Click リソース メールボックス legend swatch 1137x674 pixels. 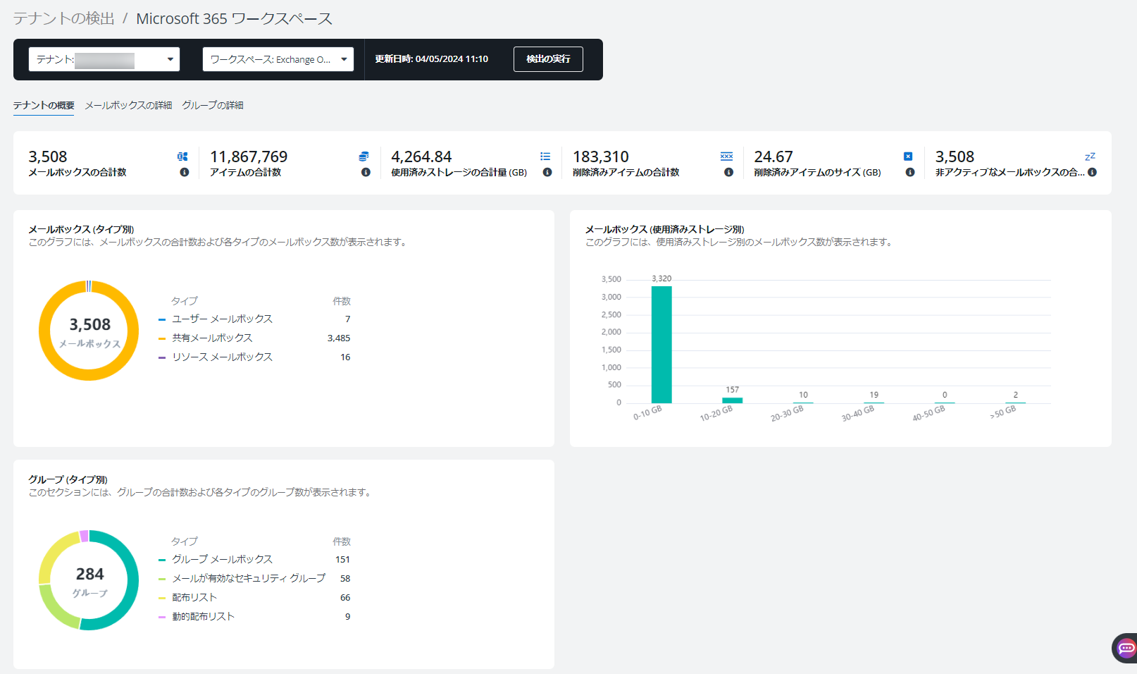[162, 357]
